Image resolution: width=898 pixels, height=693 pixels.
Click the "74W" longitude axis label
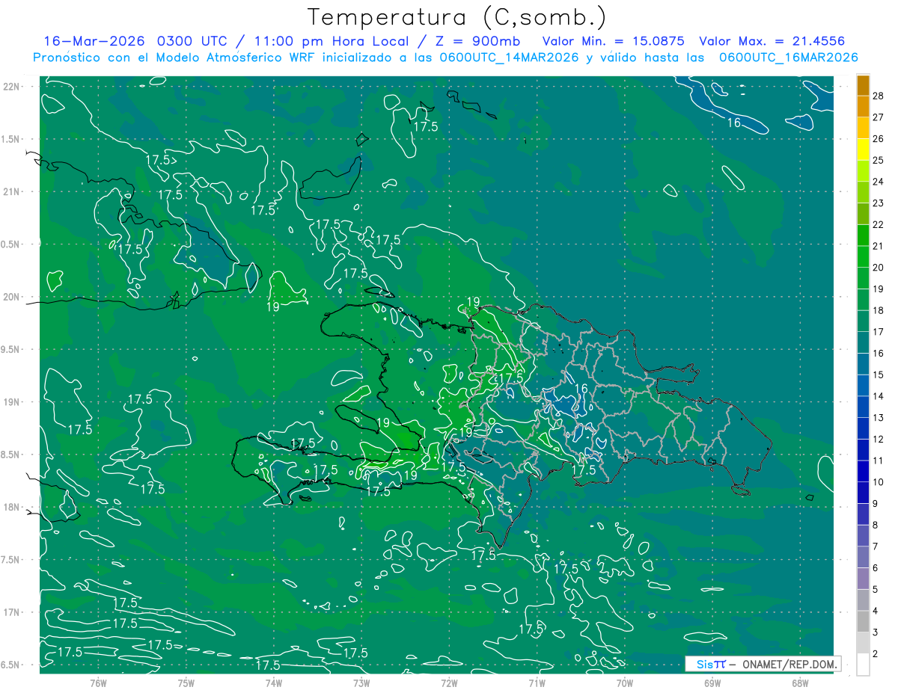coord(274,683)
